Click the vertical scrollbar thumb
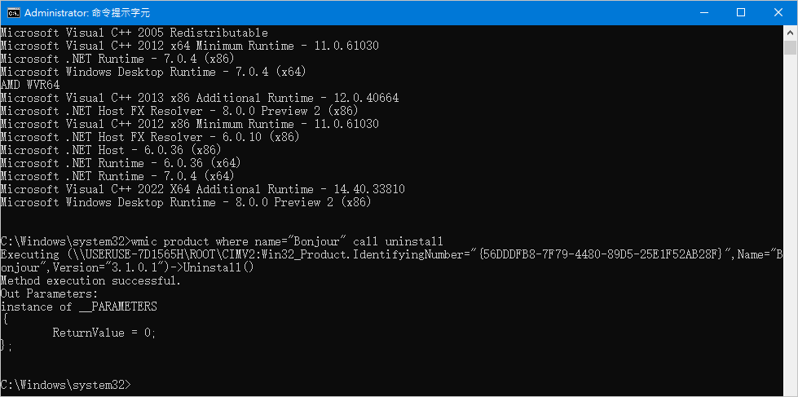This screenshot has width=798, height=397. pos(790,47)
